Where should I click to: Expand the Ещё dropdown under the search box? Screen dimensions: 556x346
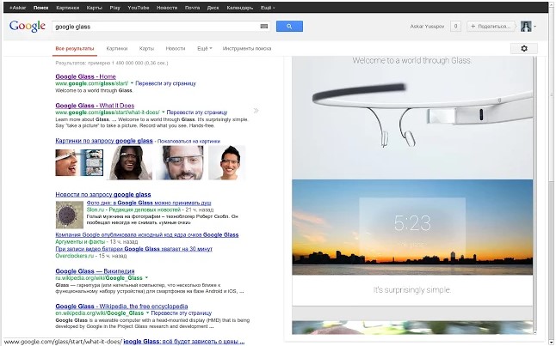point(205,49)
